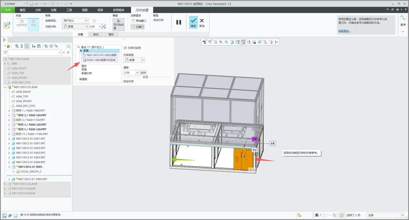
Task: Click the purple 距离 constraint tag on model
Action: tap(255, 139)
